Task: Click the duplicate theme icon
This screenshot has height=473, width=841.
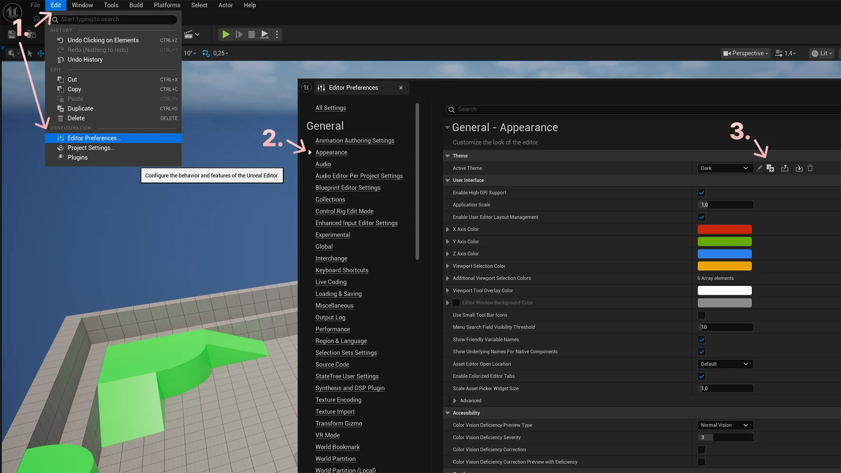Action: (770, 168)
